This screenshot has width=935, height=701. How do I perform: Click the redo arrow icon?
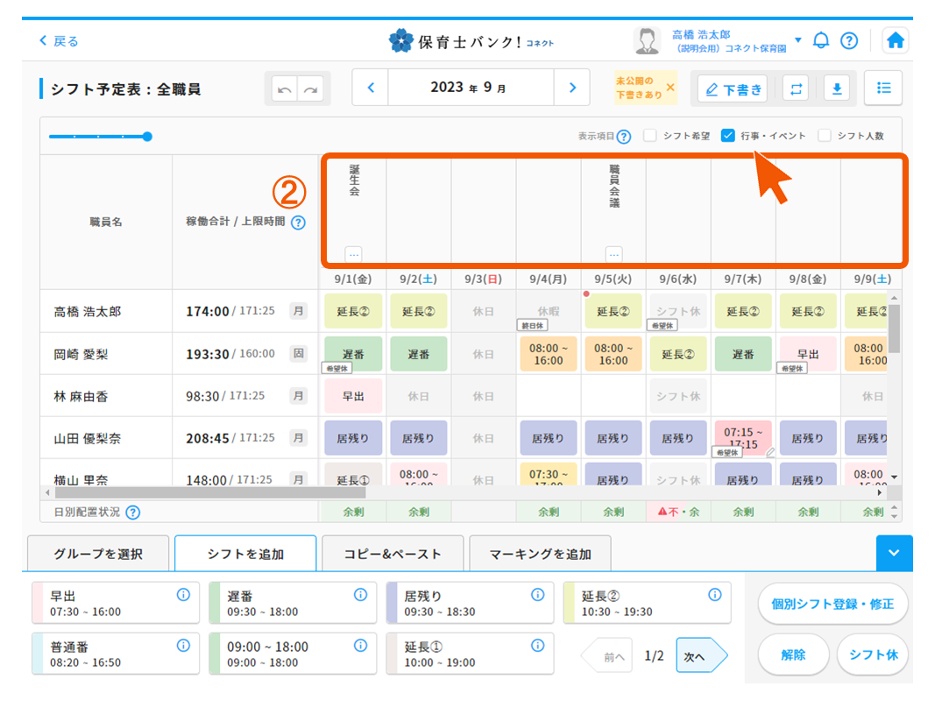pyautogui.click(x=309, y=89)
